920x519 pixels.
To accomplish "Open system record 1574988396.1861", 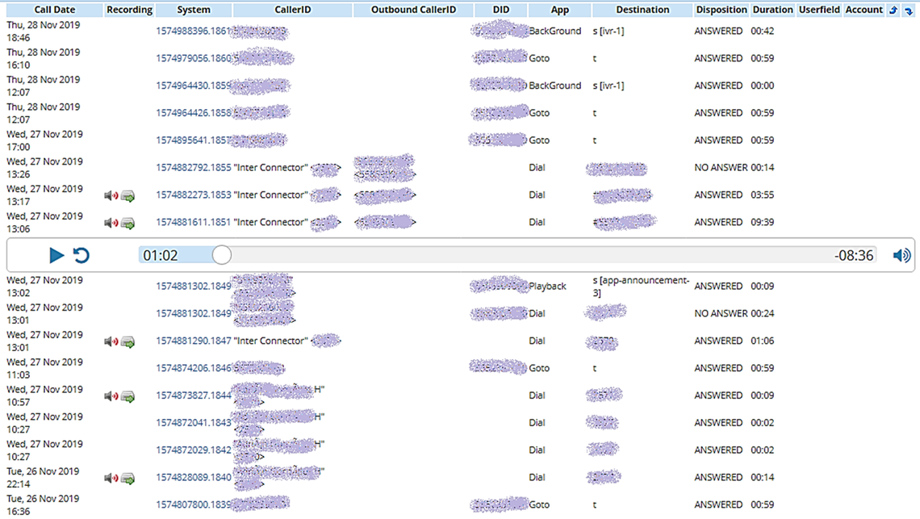I will 193,31.
